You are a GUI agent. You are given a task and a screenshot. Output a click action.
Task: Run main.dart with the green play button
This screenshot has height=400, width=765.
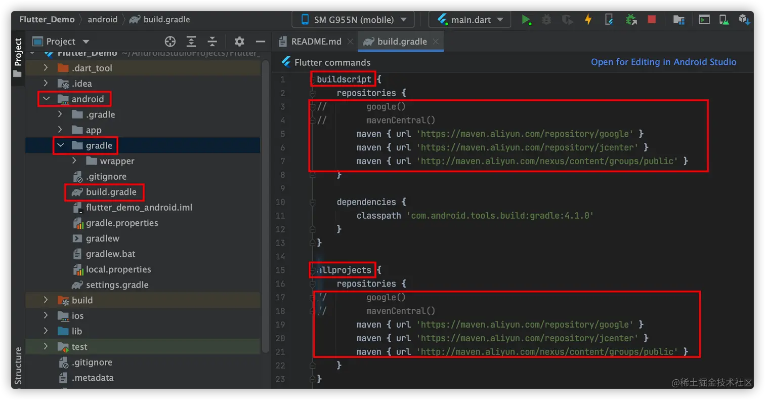[526, 20]
